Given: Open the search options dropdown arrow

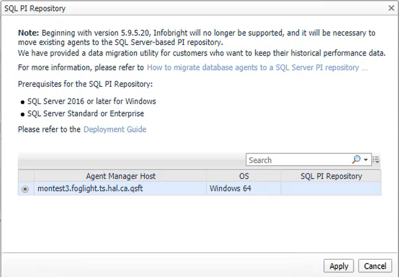Looking at the screenshot, I should 366,160.
